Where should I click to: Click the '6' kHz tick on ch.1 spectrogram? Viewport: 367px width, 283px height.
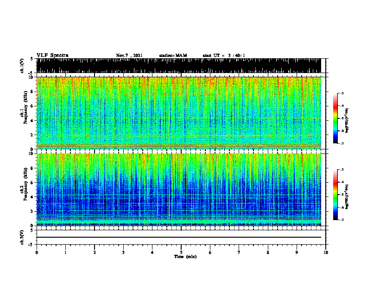(32, 106)
